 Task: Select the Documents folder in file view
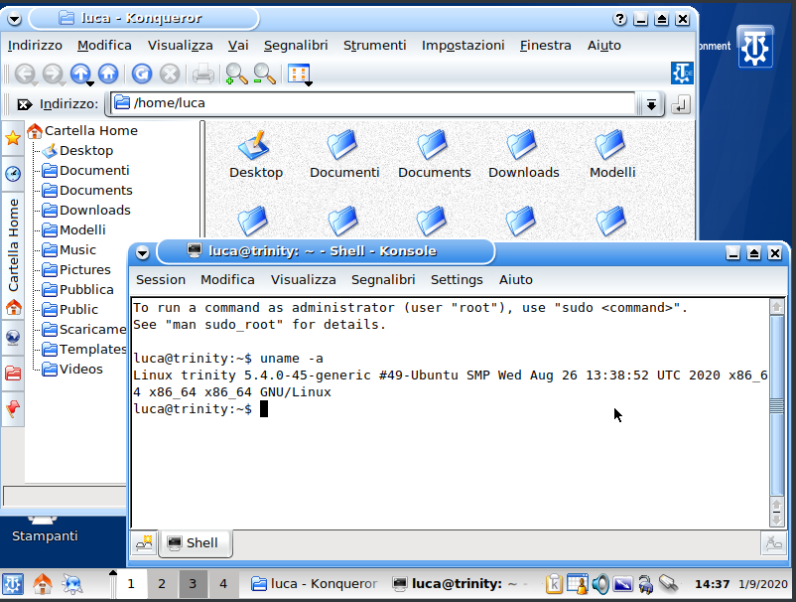click(434, 154)
